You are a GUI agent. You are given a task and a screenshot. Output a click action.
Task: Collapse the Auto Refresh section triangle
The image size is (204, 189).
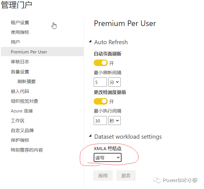coord(90,41)
